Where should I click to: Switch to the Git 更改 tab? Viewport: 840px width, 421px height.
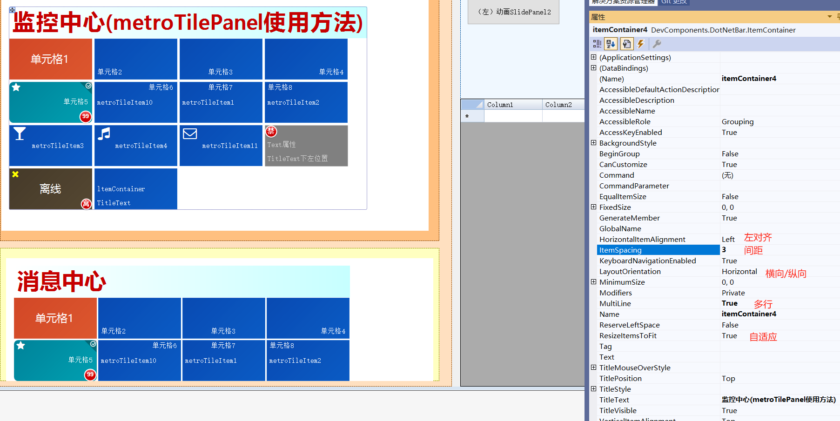point(673,2)
